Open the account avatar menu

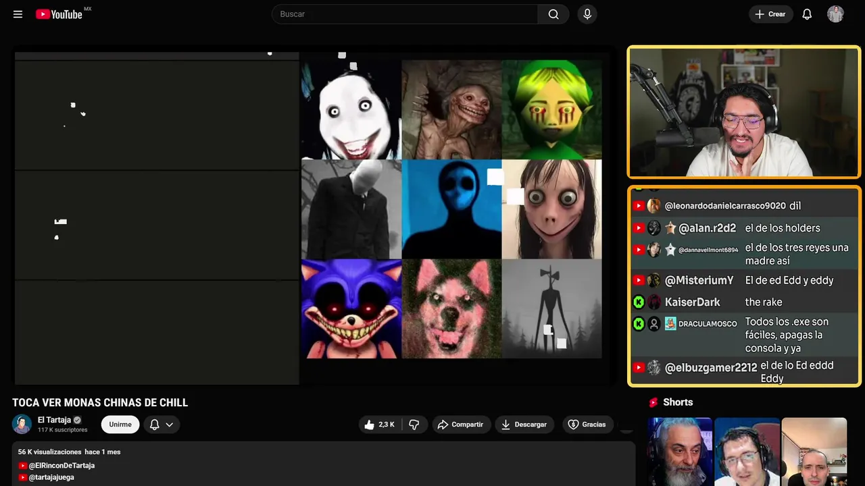coord(835,14)
